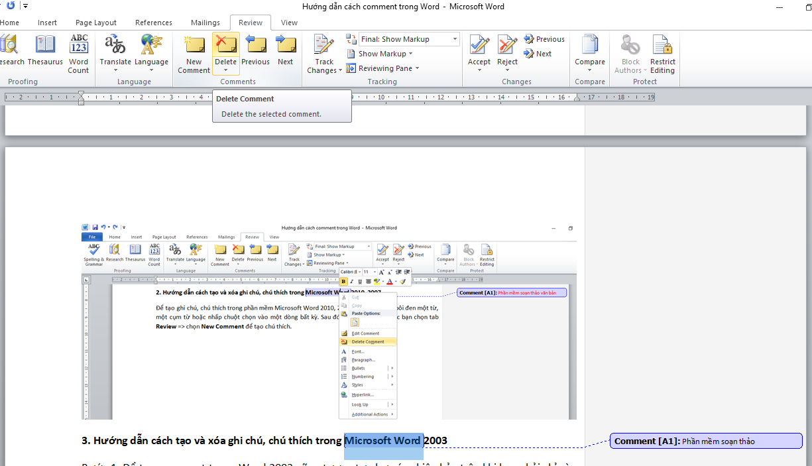Expand the Delete comment dropdown arrow
The height and width of the screenshot is (466, 812).
[x=226, y=70]
